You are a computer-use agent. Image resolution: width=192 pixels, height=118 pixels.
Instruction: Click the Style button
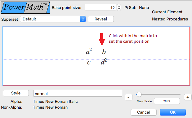16,93
